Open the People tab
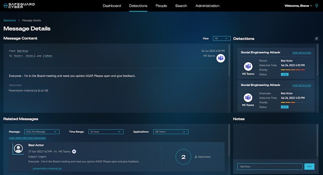323x175 pixels. [161, 6]
